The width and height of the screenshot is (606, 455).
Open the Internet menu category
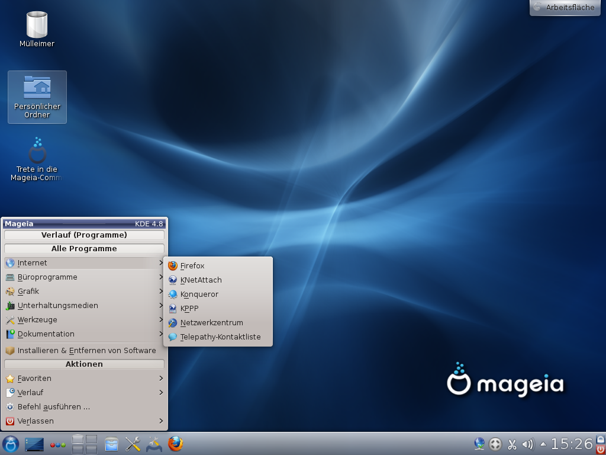click(84, 263)
